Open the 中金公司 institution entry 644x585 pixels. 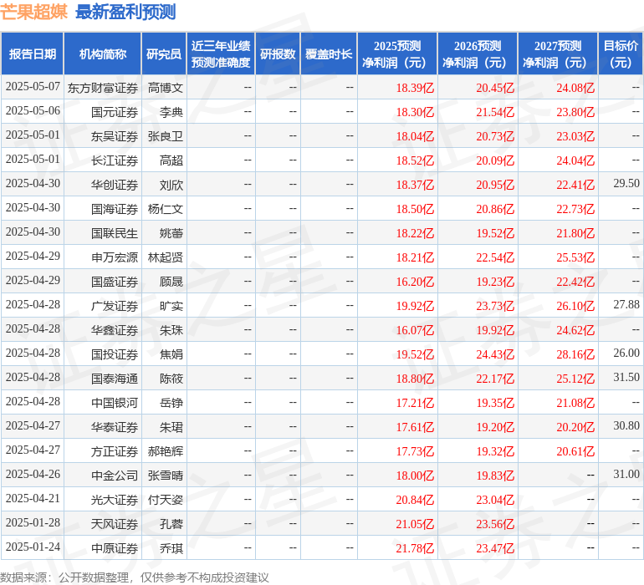(115, 476)
